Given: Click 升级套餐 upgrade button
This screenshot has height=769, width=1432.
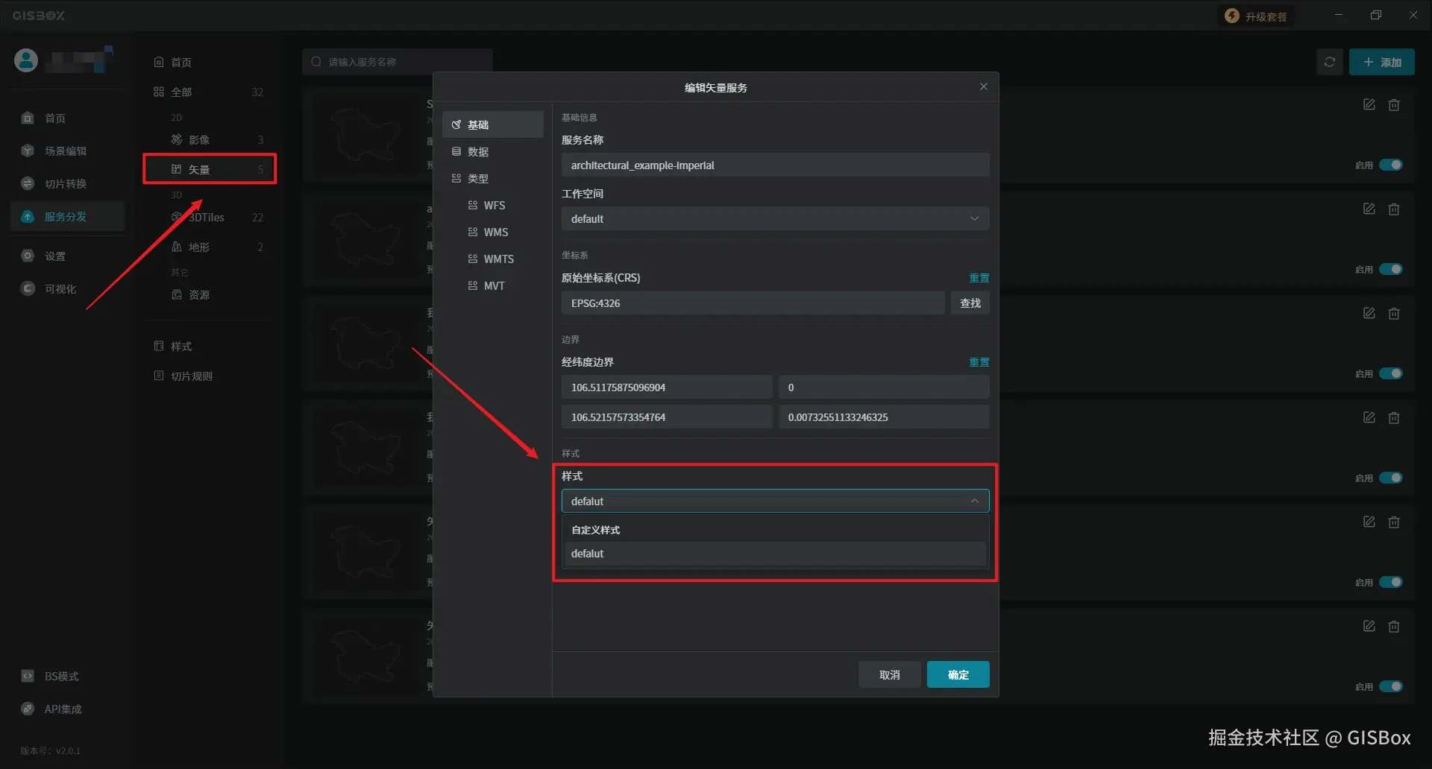Looking at the screenshot, I should [1257, 16].
